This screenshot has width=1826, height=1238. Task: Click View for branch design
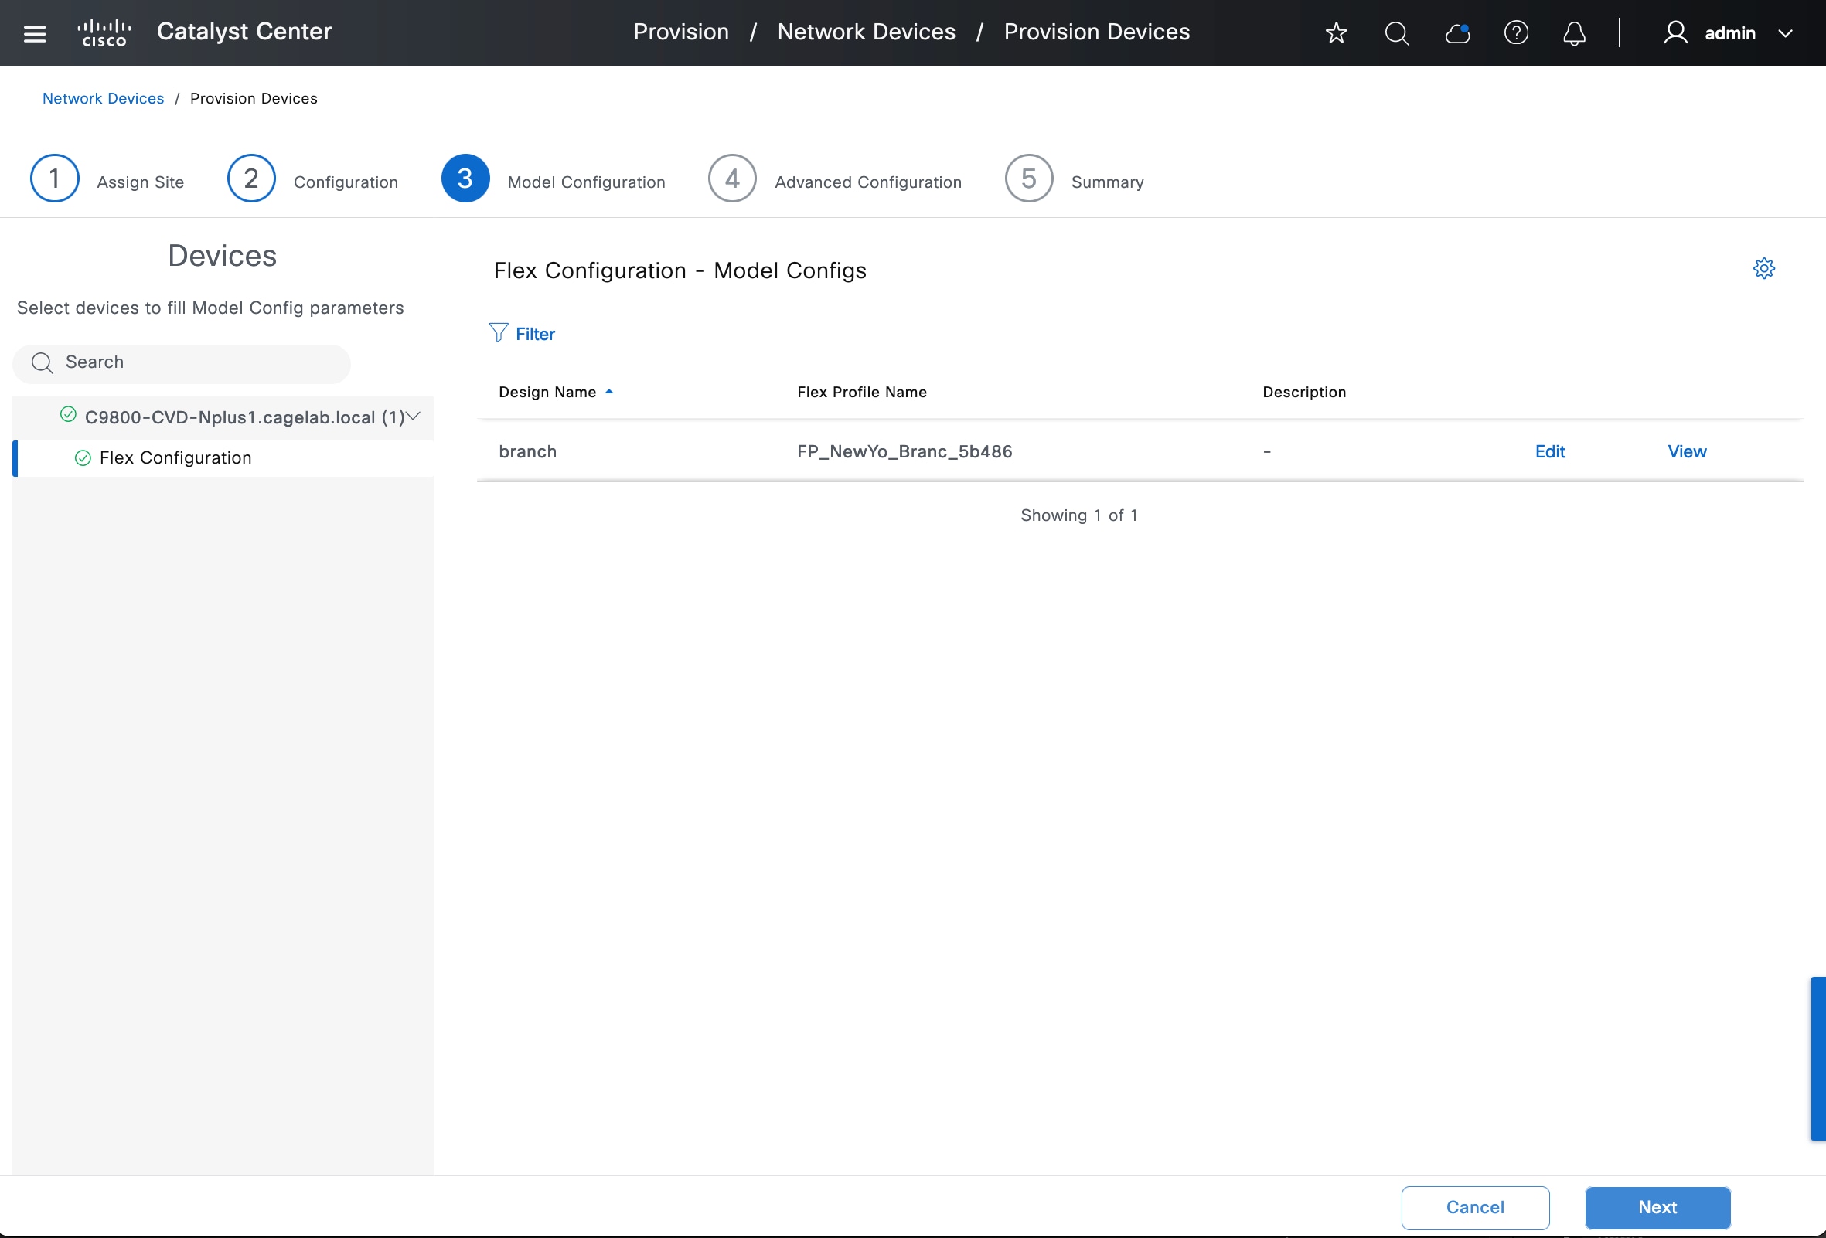1686,451
